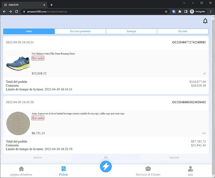The width and height of the screenshot is (215, 178).
Task: Click Enviado status on coasters order
Action: coord(38,118)
